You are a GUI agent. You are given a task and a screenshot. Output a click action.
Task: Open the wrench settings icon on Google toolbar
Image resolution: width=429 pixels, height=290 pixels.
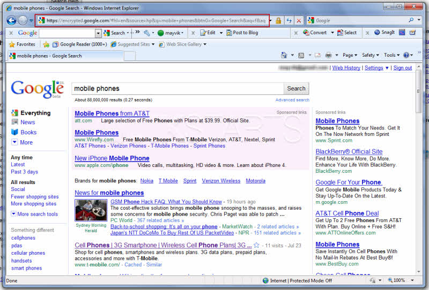[x=147, y=33]
